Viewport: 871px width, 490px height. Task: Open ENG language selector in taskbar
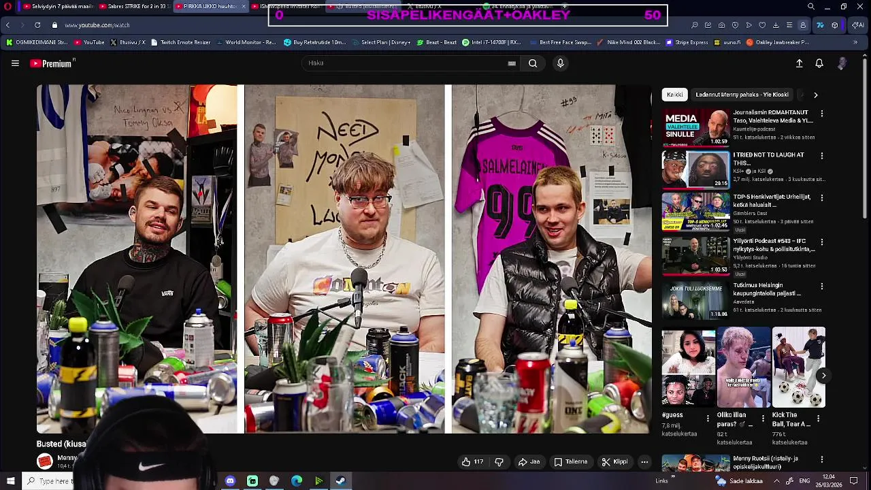click(804, 481)
